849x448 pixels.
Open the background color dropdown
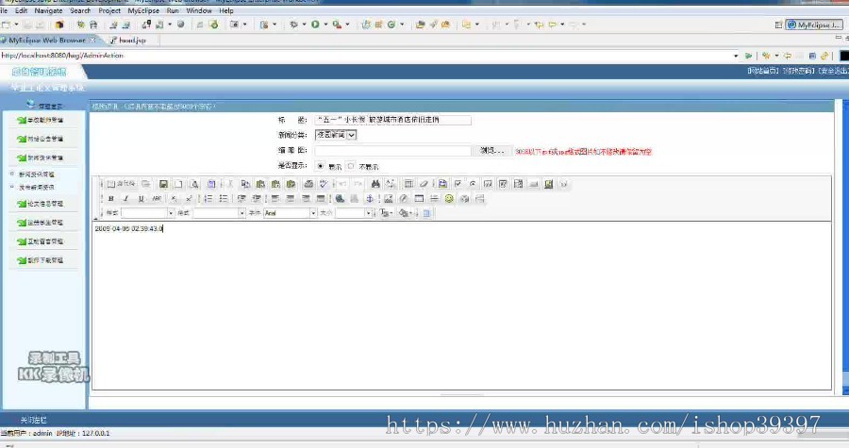tap(405, 213)
